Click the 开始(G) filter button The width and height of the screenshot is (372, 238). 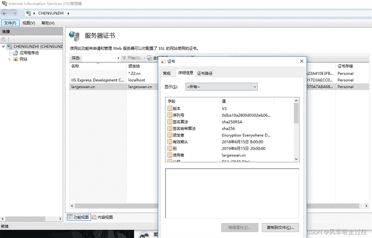pos(131,58)
